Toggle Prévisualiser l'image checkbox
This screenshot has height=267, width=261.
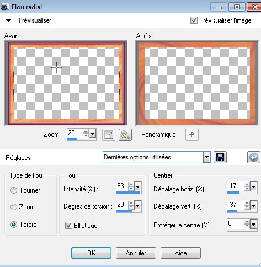click(194, 20)
